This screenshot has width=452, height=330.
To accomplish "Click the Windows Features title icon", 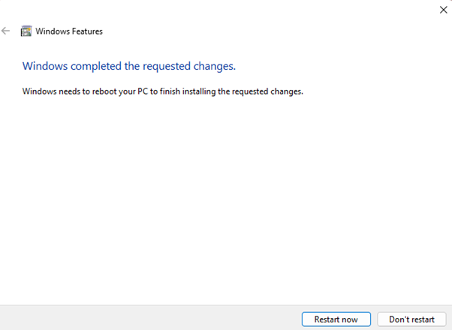I will tap(27, 31).
